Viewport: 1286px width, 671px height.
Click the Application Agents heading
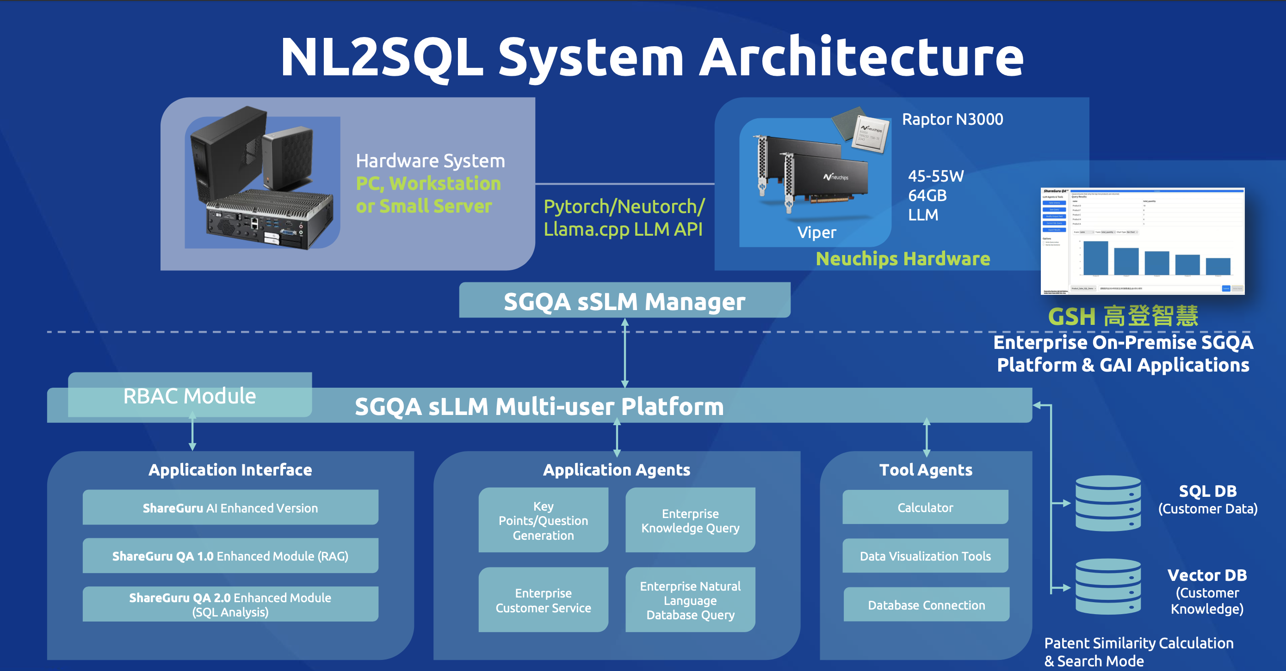pos(617,470)
